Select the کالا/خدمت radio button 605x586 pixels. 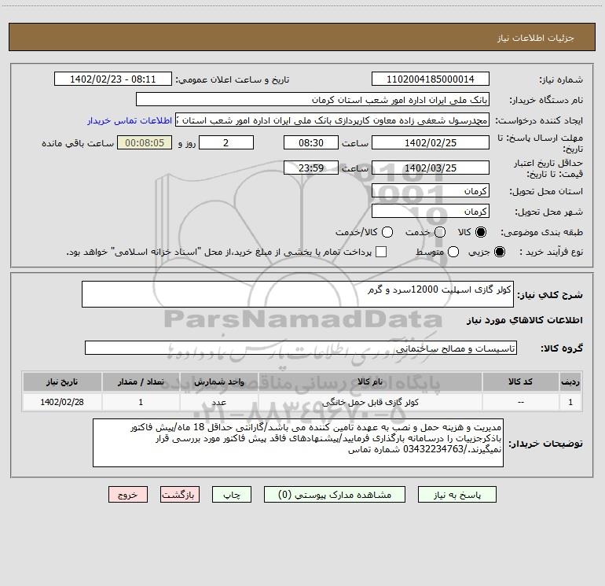[x=387, y=232]
